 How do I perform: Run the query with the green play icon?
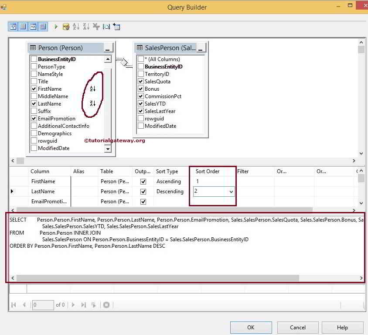coord(56,26)
